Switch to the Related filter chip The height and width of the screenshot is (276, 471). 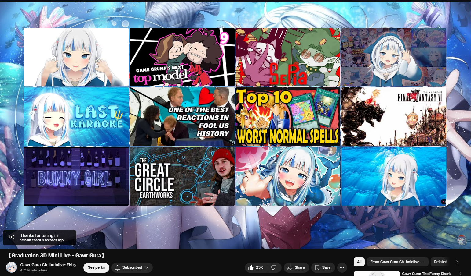tap(440, 262)
